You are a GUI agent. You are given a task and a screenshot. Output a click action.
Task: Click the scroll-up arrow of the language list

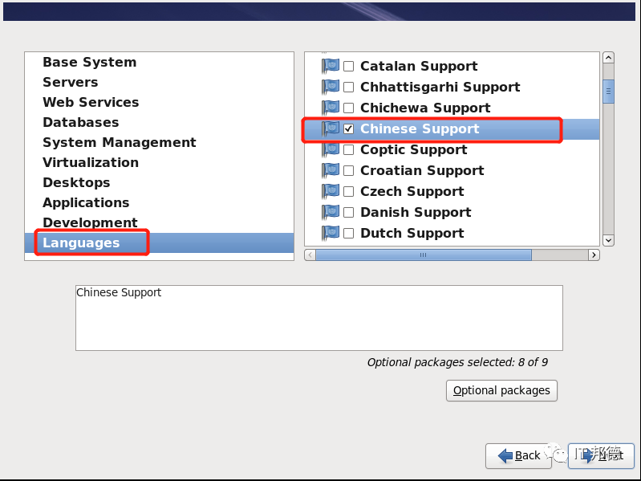[x=608, y=58]
